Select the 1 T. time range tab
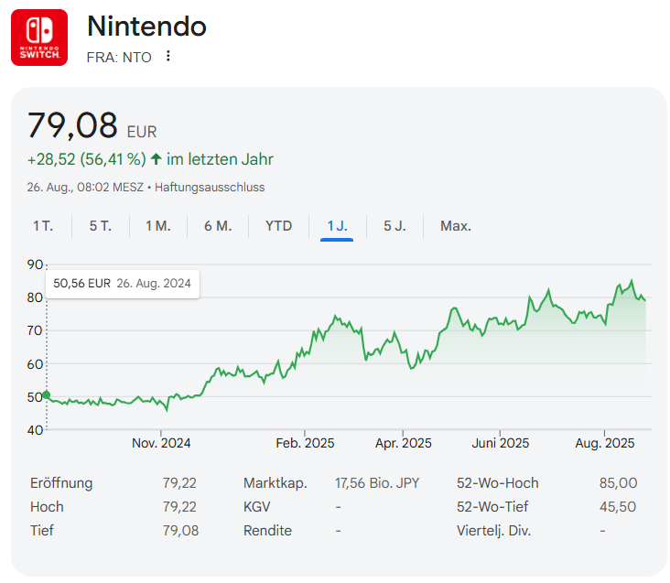Viewport: 670px width, 583px height. pyautogui.click(x=43, y=226)
